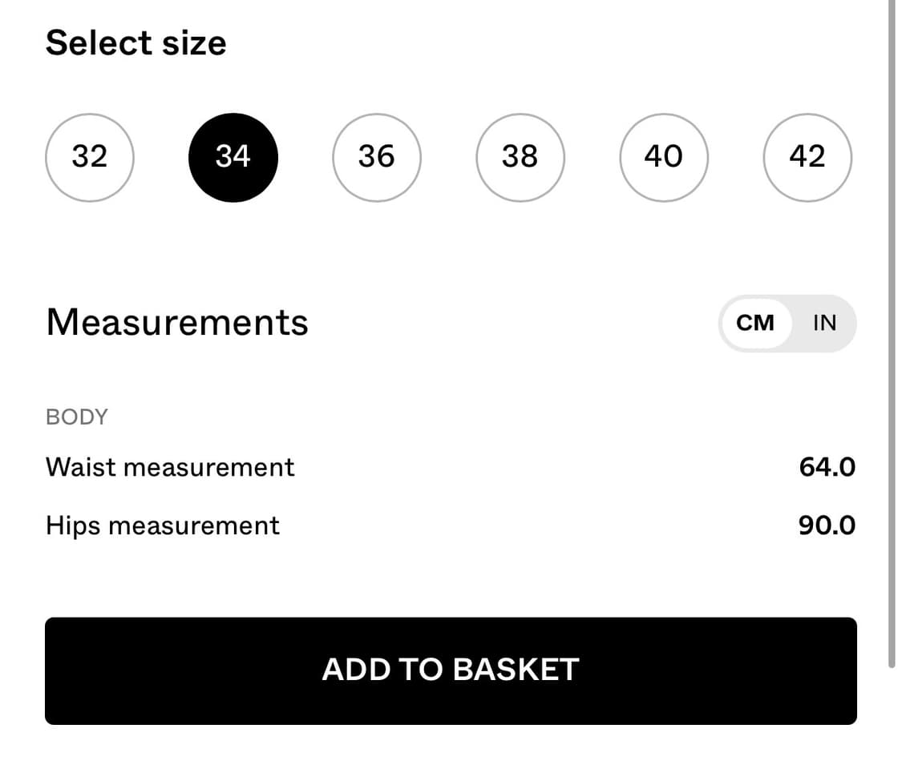Choose size 36
902x781 pixels.
[376, 157]
